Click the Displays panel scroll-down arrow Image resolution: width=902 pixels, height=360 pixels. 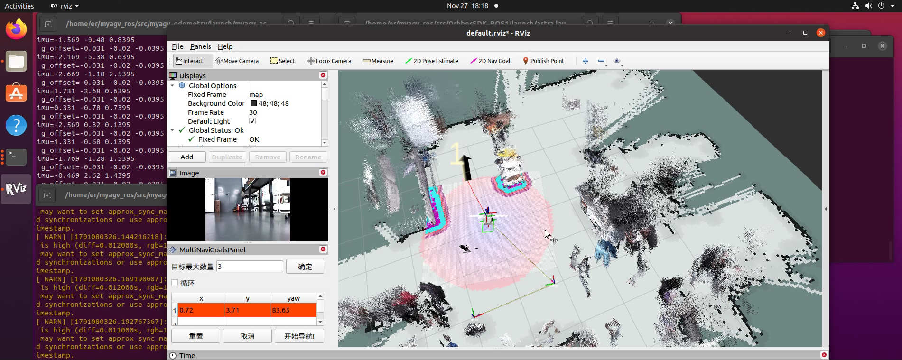pos(325,143)
